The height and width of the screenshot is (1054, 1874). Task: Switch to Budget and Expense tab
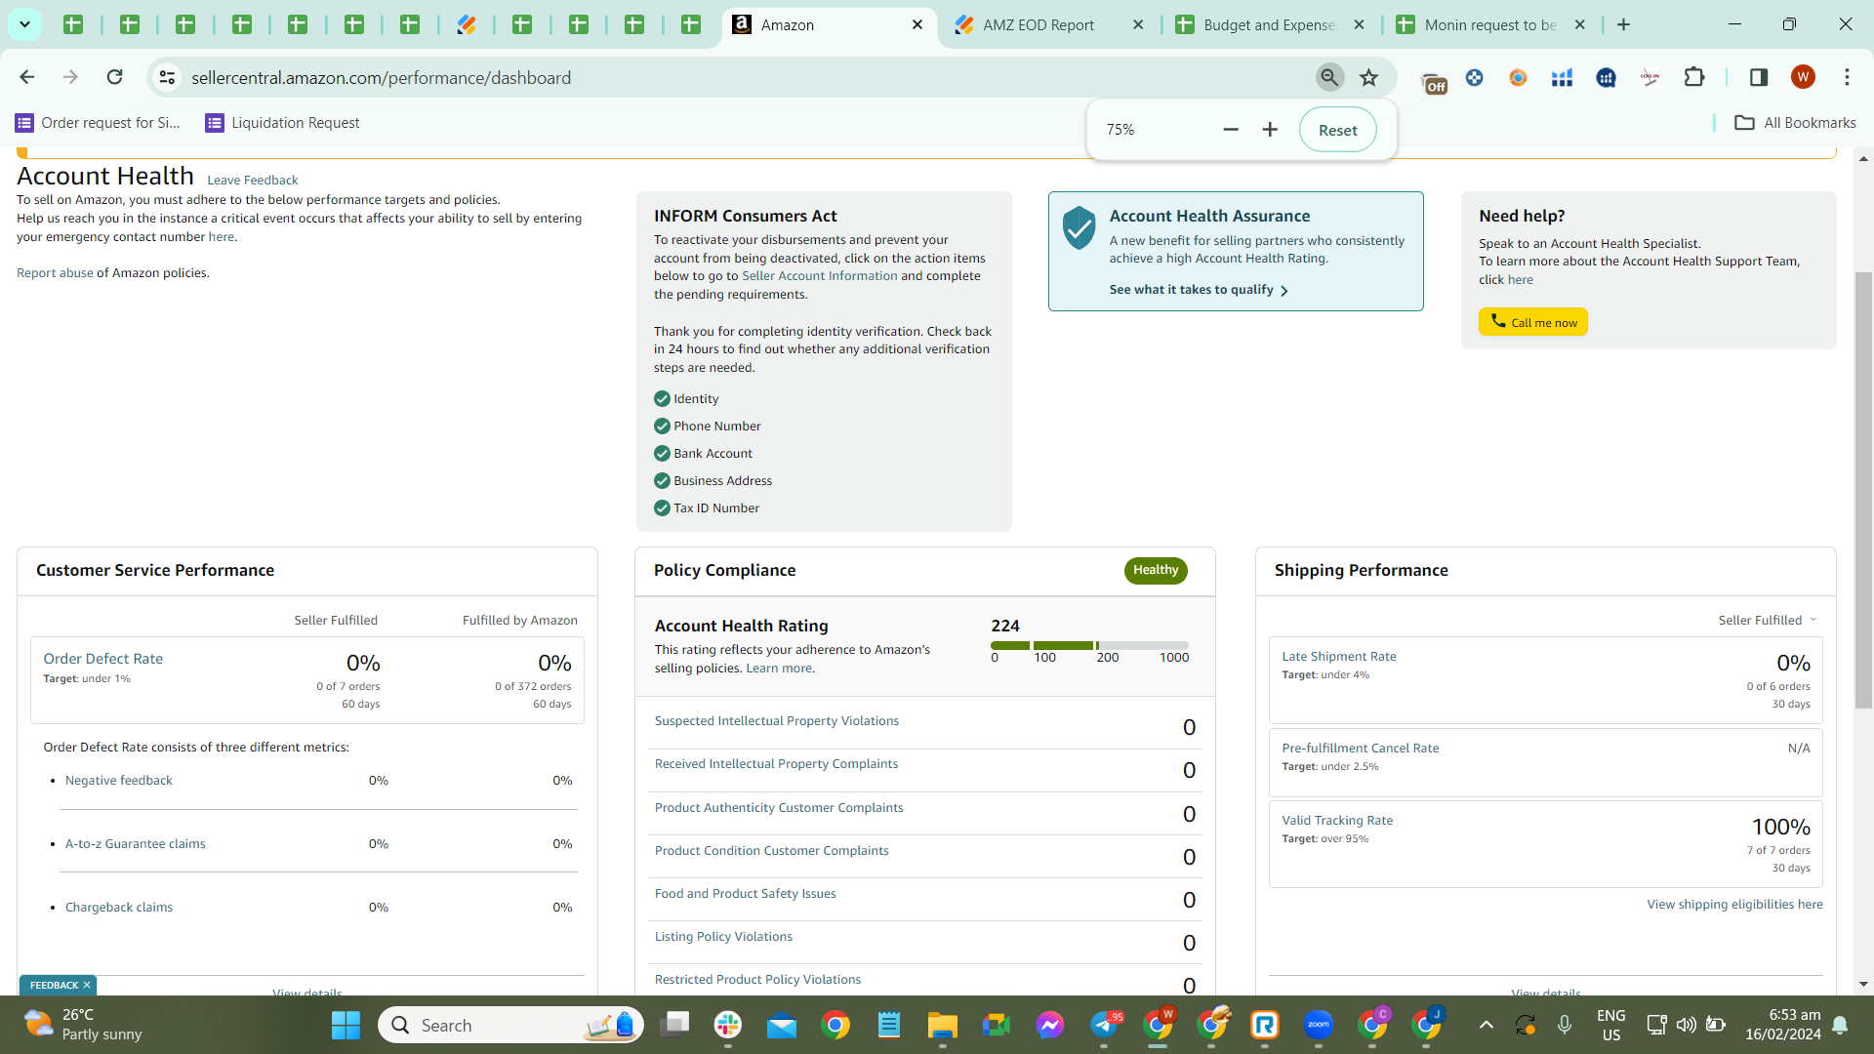click(x=1270, y=25)
